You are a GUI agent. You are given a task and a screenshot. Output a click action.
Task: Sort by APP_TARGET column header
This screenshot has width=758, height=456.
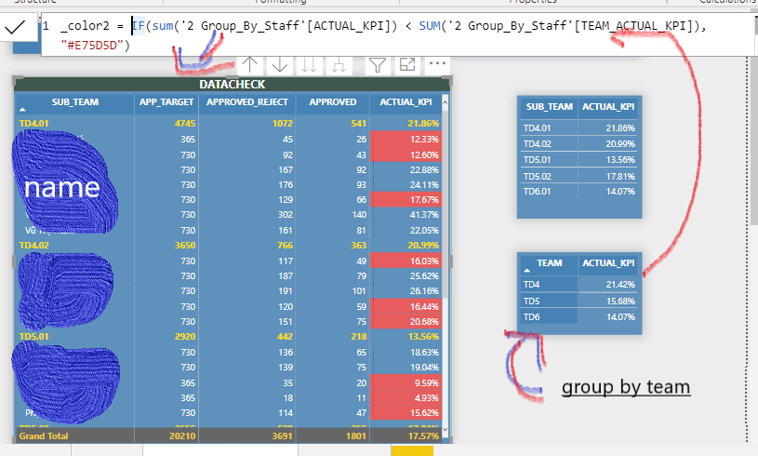coord(166,102)
